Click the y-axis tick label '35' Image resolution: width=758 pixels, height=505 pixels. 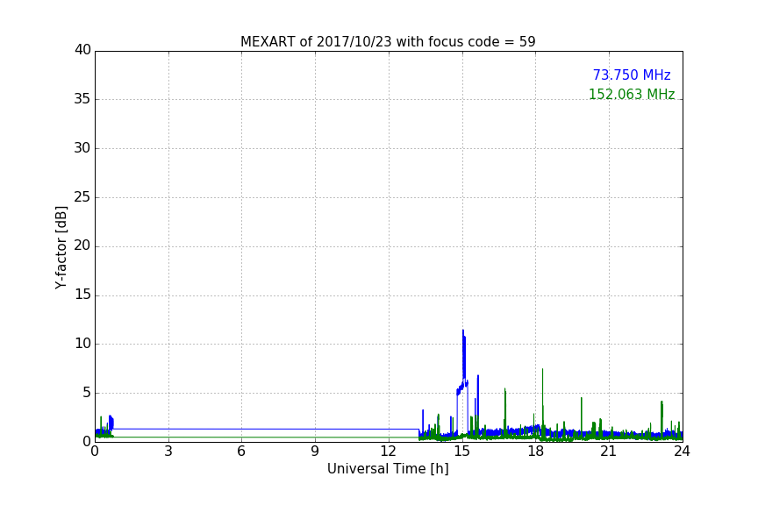coord(82,99)
